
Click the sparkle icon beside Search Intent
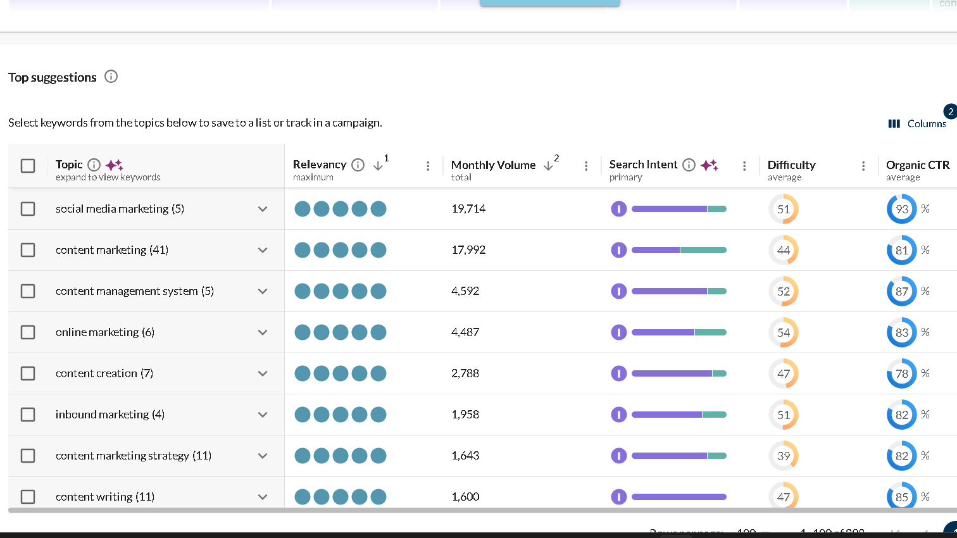[710, 165]
